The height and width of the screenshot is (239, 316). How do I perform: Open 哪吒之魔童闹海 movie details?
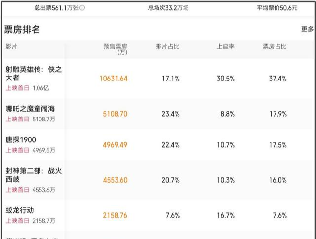[34, 109]
